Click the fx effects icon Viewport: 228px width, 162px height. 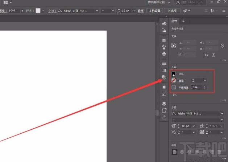point(175,94)
